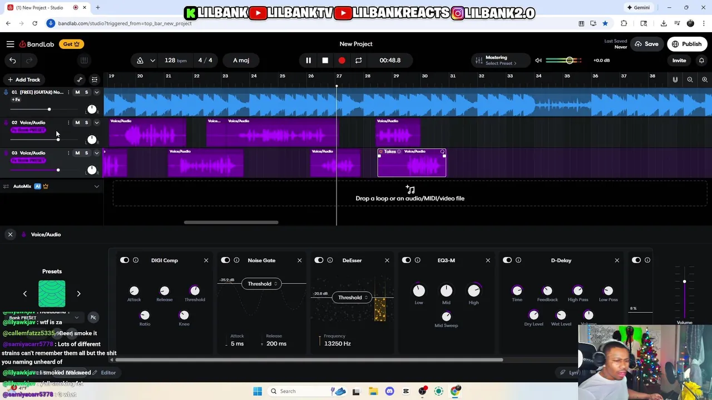Invite collaborators
This screenshot has height=400, width=712.
click(679, 61)
